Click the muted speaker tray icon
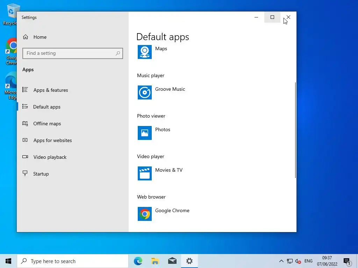Viewport: 358px width, 268px height. (x=298, y=261)
